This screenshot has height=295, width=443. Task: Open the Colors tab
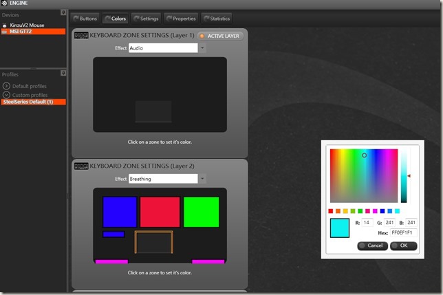point(116,19)
